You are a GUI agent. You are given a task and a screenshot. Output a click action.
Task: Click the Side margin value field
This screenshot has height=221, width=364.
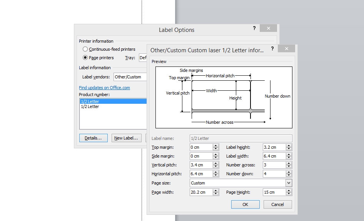point(201,156)
